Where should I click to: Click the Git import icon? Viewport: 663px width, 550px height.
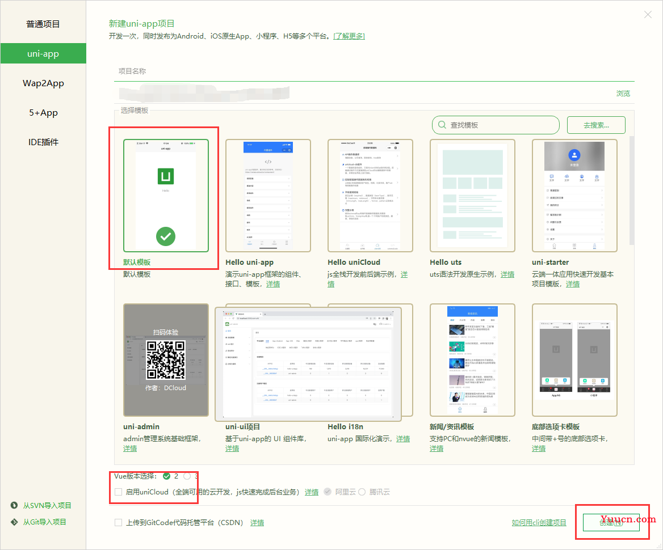coord(14,522)
